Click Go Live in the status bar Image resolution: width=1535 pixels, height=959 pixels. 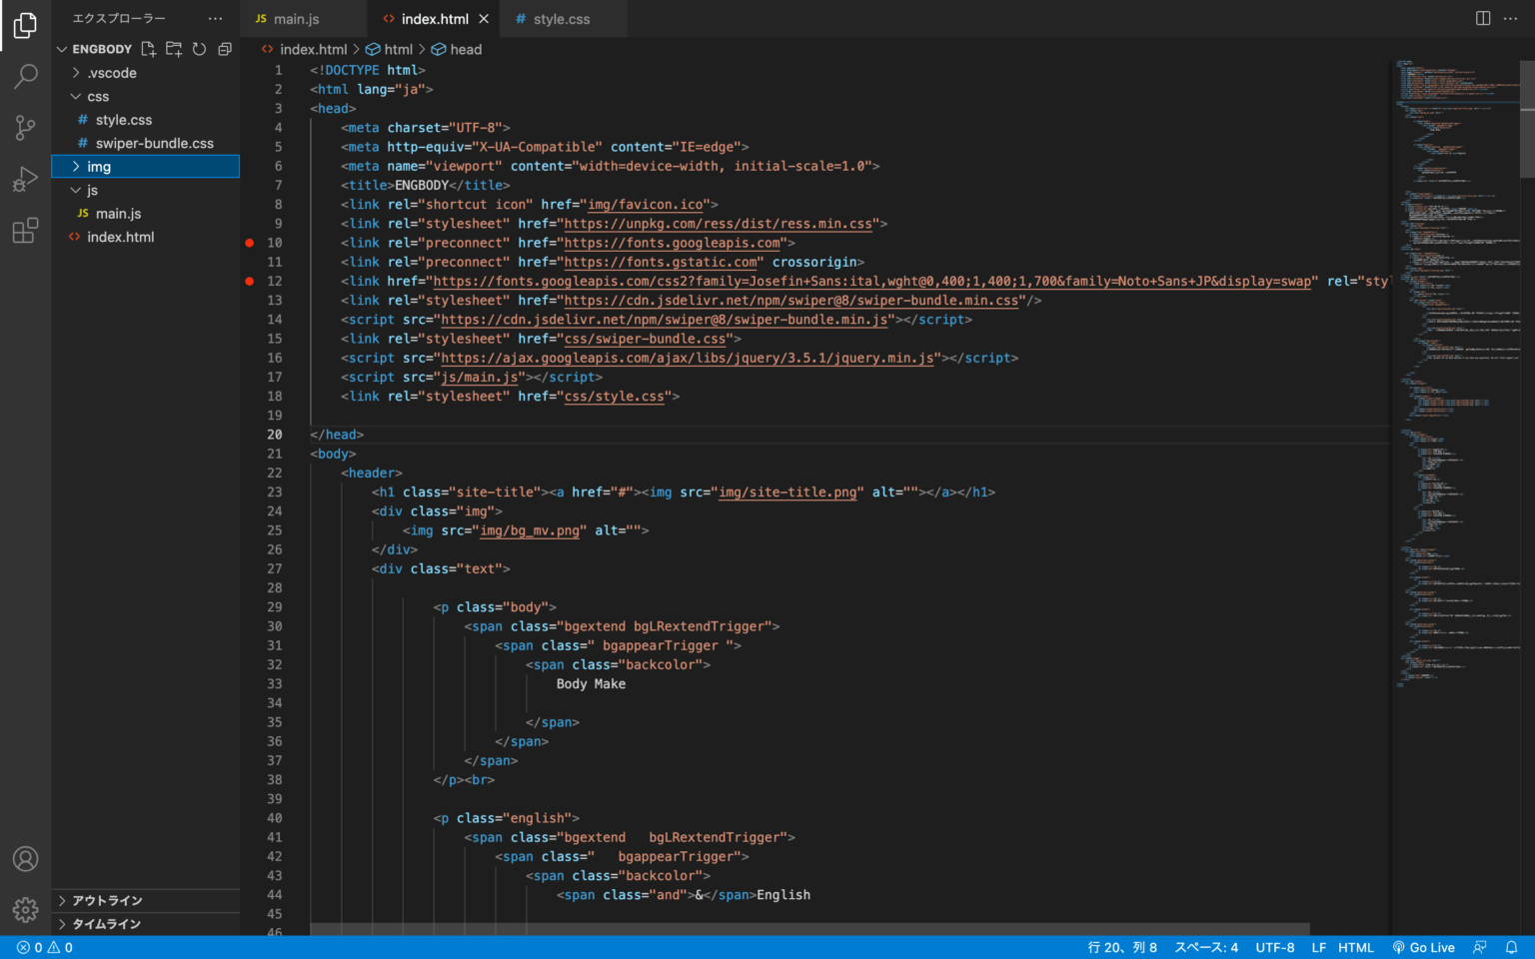pos(1423,947)
